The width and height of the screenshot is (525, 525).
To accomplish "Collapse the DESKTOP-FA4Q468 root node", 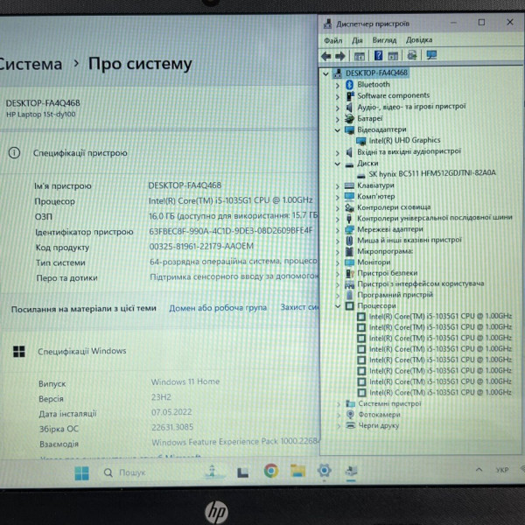I will click(x=325, y=73).
